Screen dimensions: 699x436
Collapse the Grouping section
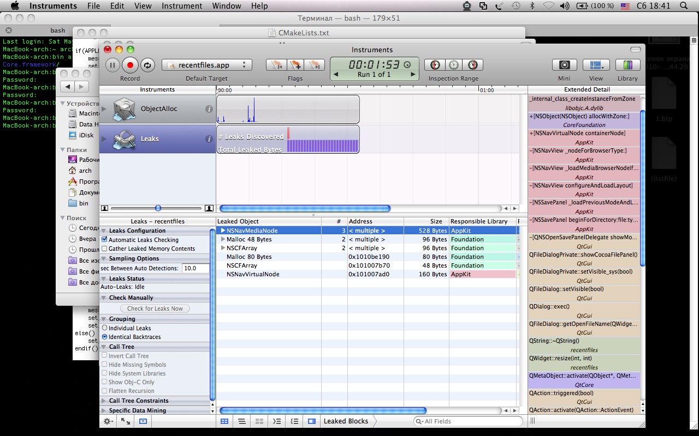coord(104,319)
